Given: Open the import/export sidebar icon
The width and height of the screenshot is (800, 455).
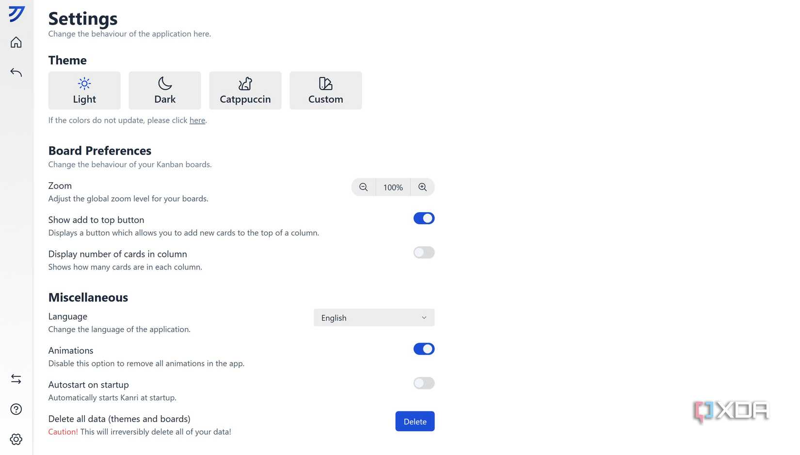Looking at the screenshot, I should tap(16, 379).
